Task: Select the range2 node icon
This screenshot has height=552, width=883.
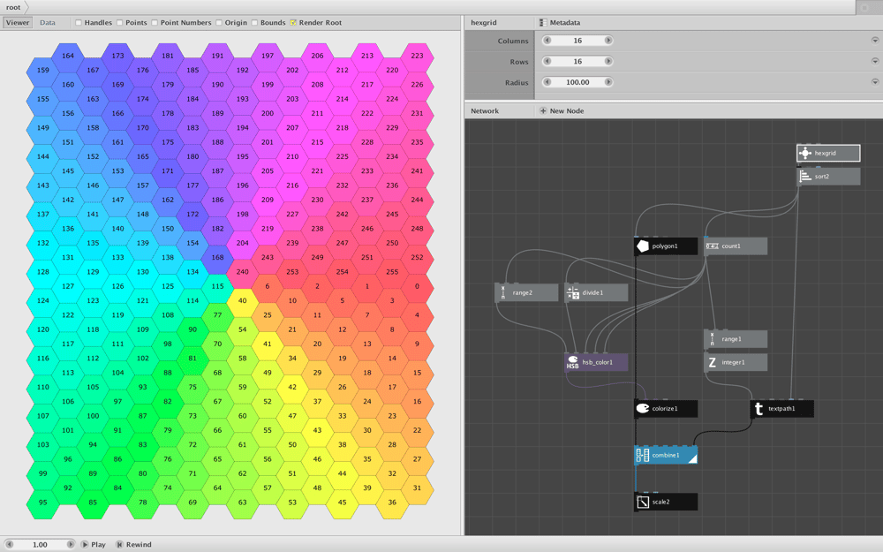Action: point(503,293)
